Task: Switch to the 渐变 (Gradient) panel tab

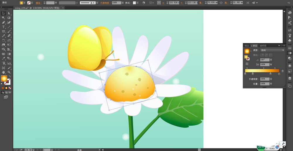Action: (255, 46)
